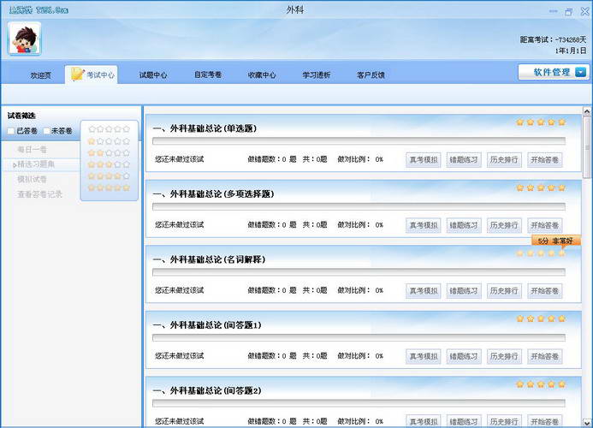Click the cartoon user avatar picture

pyautogui.click(x=24, y=39)
